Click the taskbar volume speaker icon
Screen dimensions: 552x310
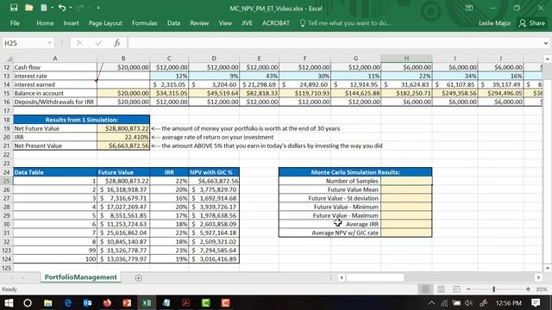click(x=468, y=303)
